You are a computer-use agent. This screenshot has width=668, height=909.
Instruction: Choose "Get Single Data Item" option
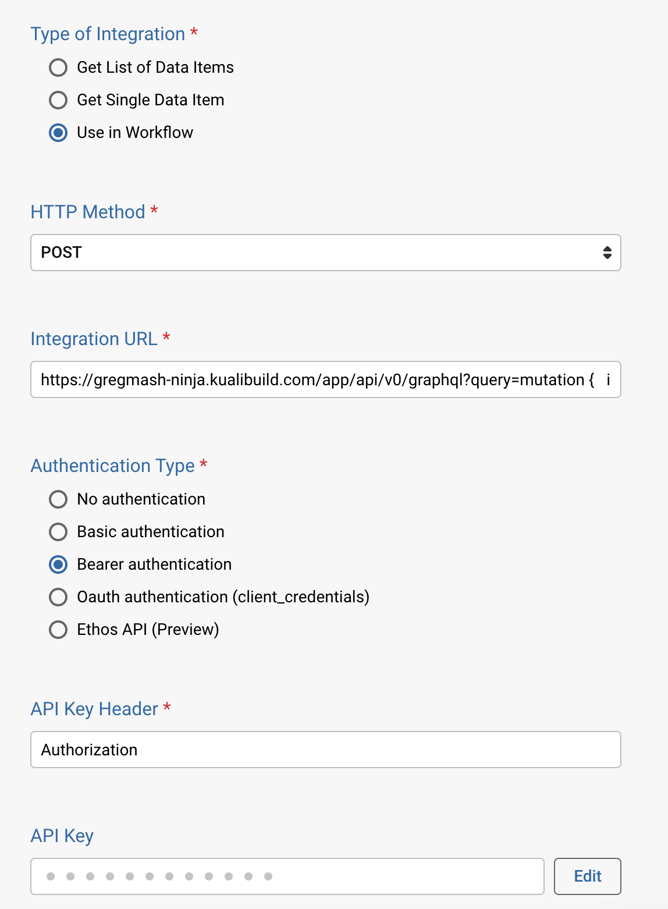point(58,100)
